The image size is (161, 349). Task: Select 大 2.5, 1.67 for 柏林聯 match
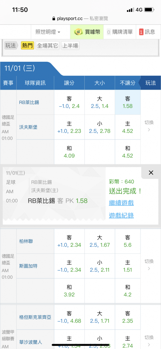100,241
